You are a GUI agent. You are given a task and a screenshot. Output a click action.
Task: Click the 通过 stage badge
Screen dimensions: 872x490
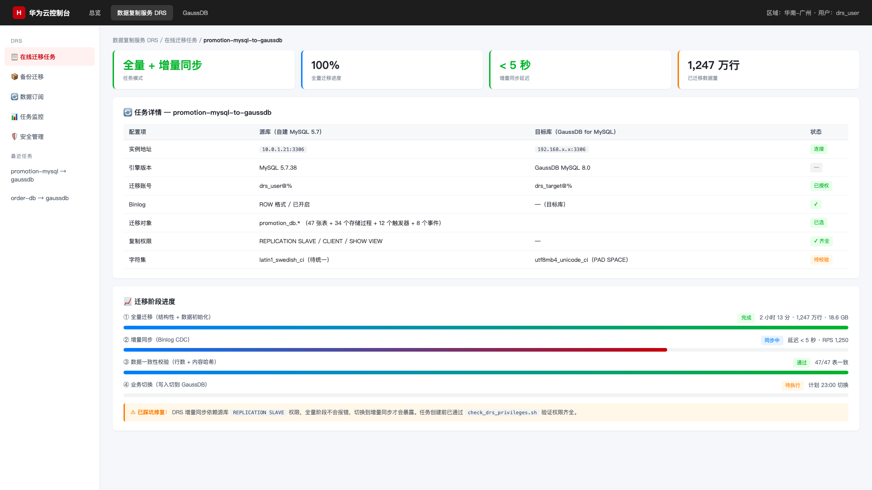pos(802,363)
